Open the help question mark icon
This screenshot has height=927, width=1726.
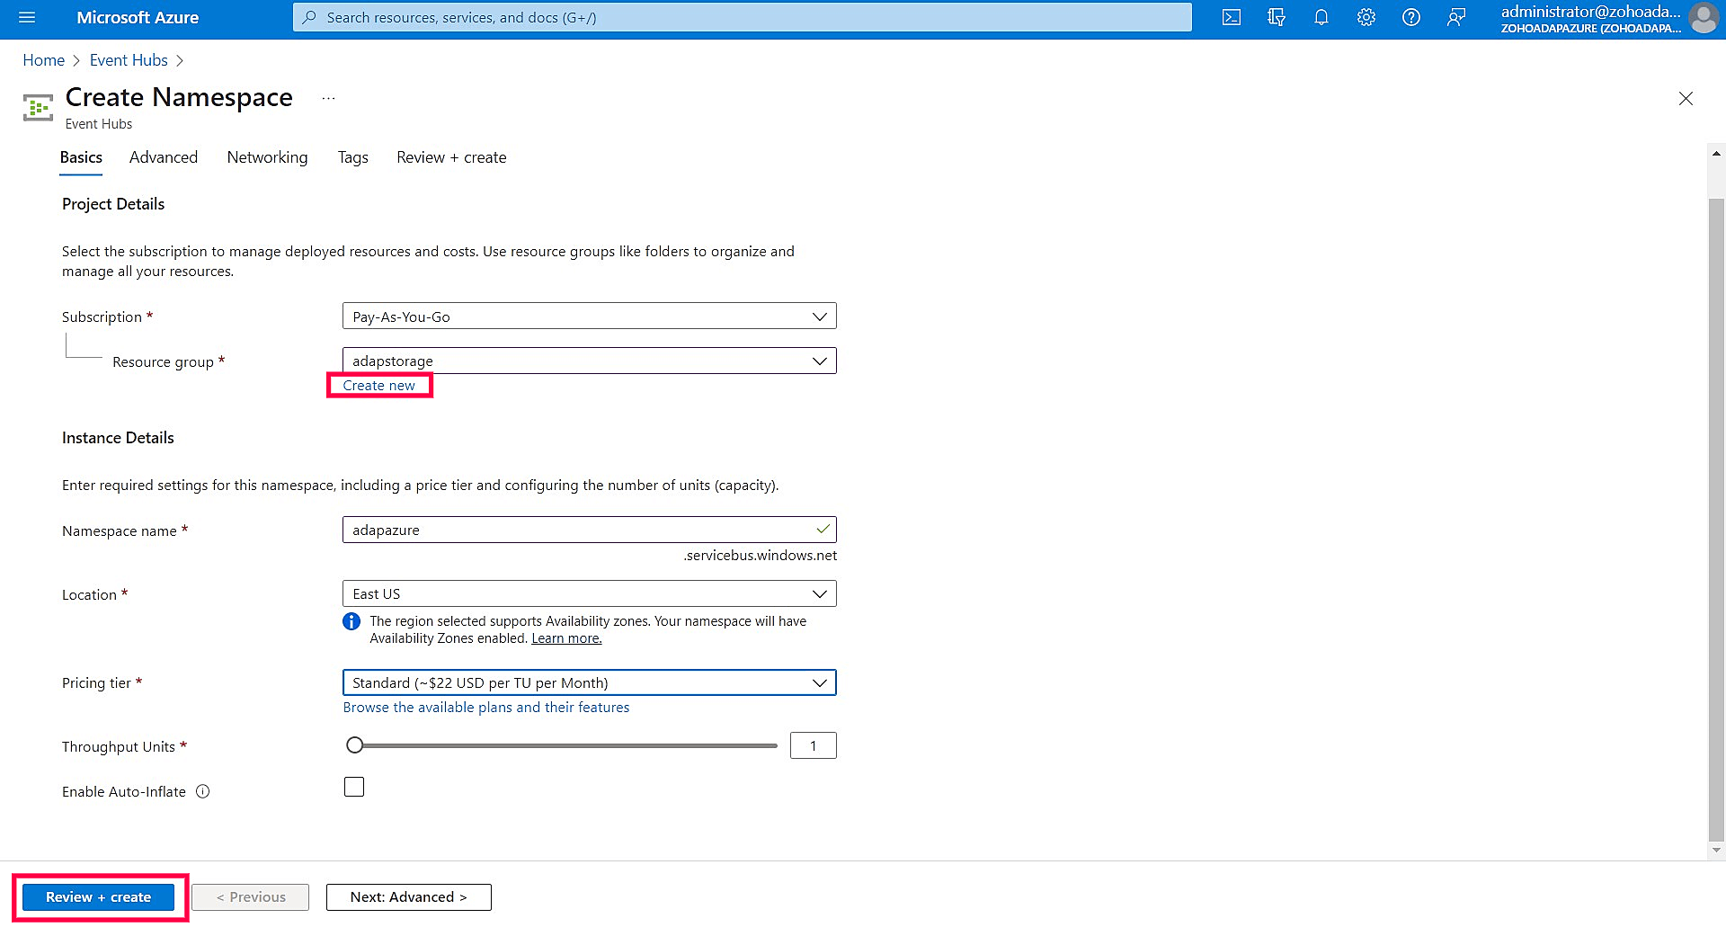1411,17
